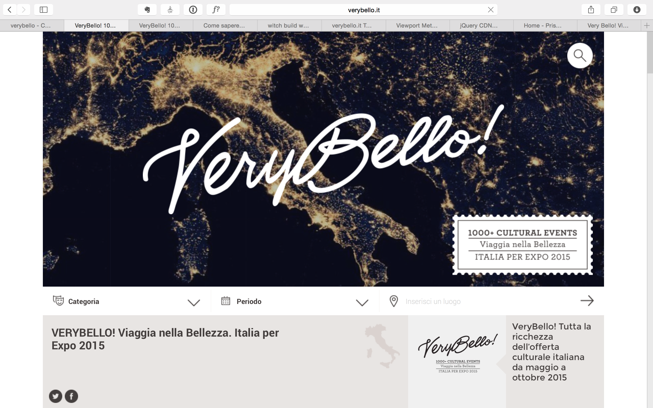Click the white search magnifier on hero
Viewport: 653px width, 408px height.
click(580, 56)
